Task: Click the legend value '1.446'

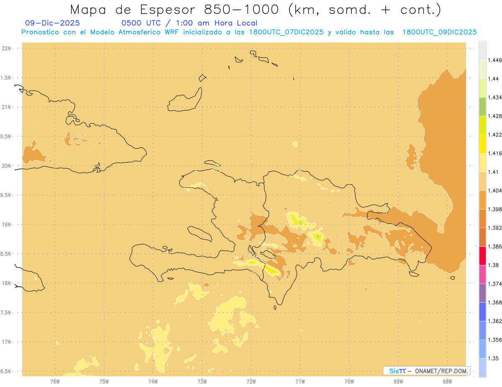Action: click(x=496, y=60)
